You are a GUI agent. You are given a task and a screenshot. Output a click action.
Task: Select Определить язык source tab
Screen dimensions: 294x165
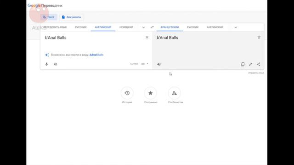click(x=55, y=27)
